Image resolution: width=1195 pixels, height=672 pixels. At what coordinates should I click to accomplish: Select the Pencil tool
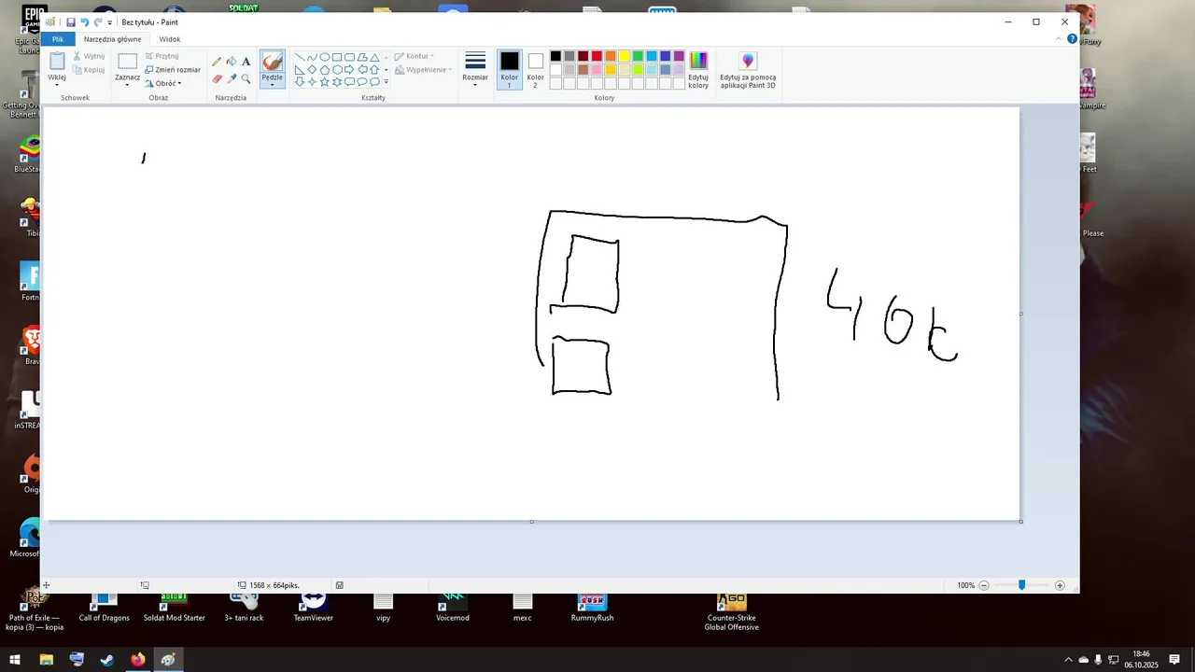tap(217, 62)
